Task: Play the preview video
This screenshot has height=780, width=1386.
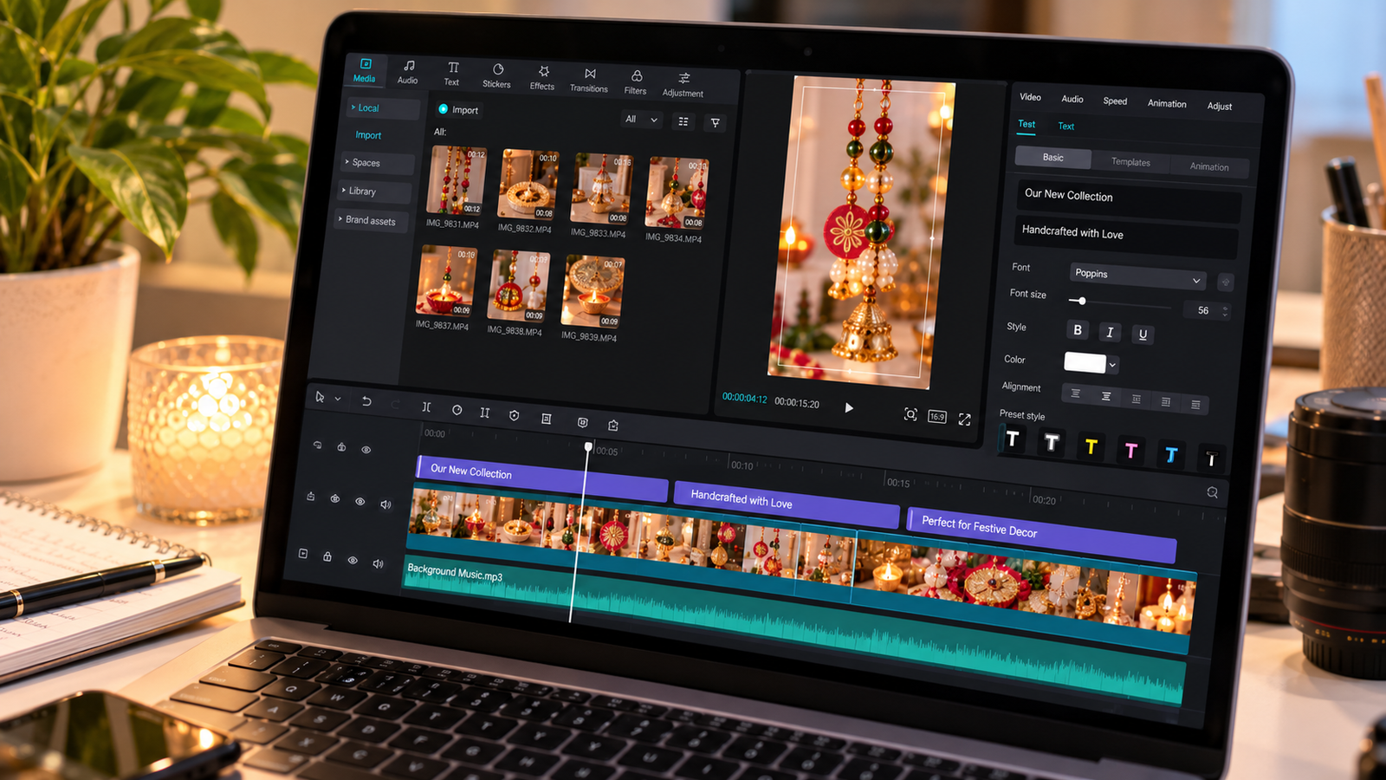Action: click(x=849, y=407)
